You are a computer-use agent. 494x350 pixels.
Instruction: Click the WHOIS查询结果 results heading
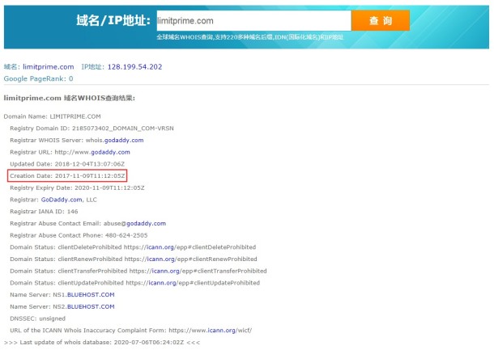[70, 98]
